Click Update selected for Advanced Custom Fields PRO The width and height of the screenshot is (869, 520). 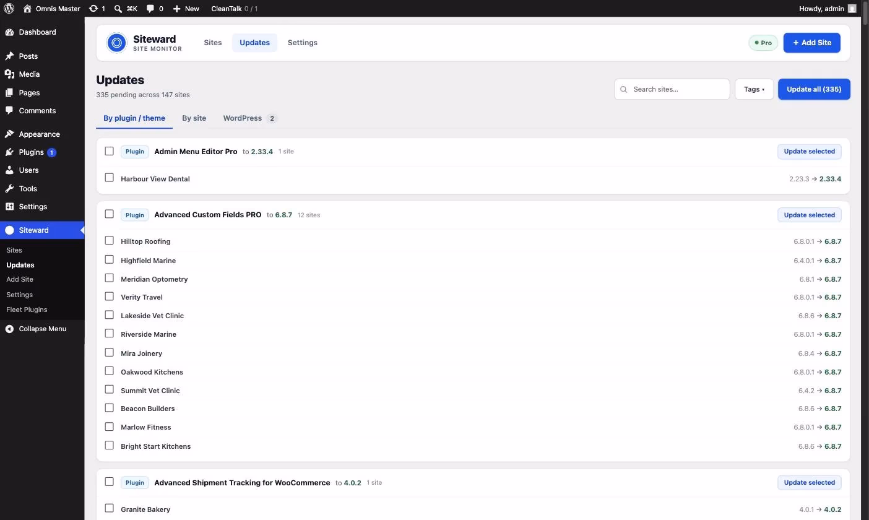(x=810, y=215)
